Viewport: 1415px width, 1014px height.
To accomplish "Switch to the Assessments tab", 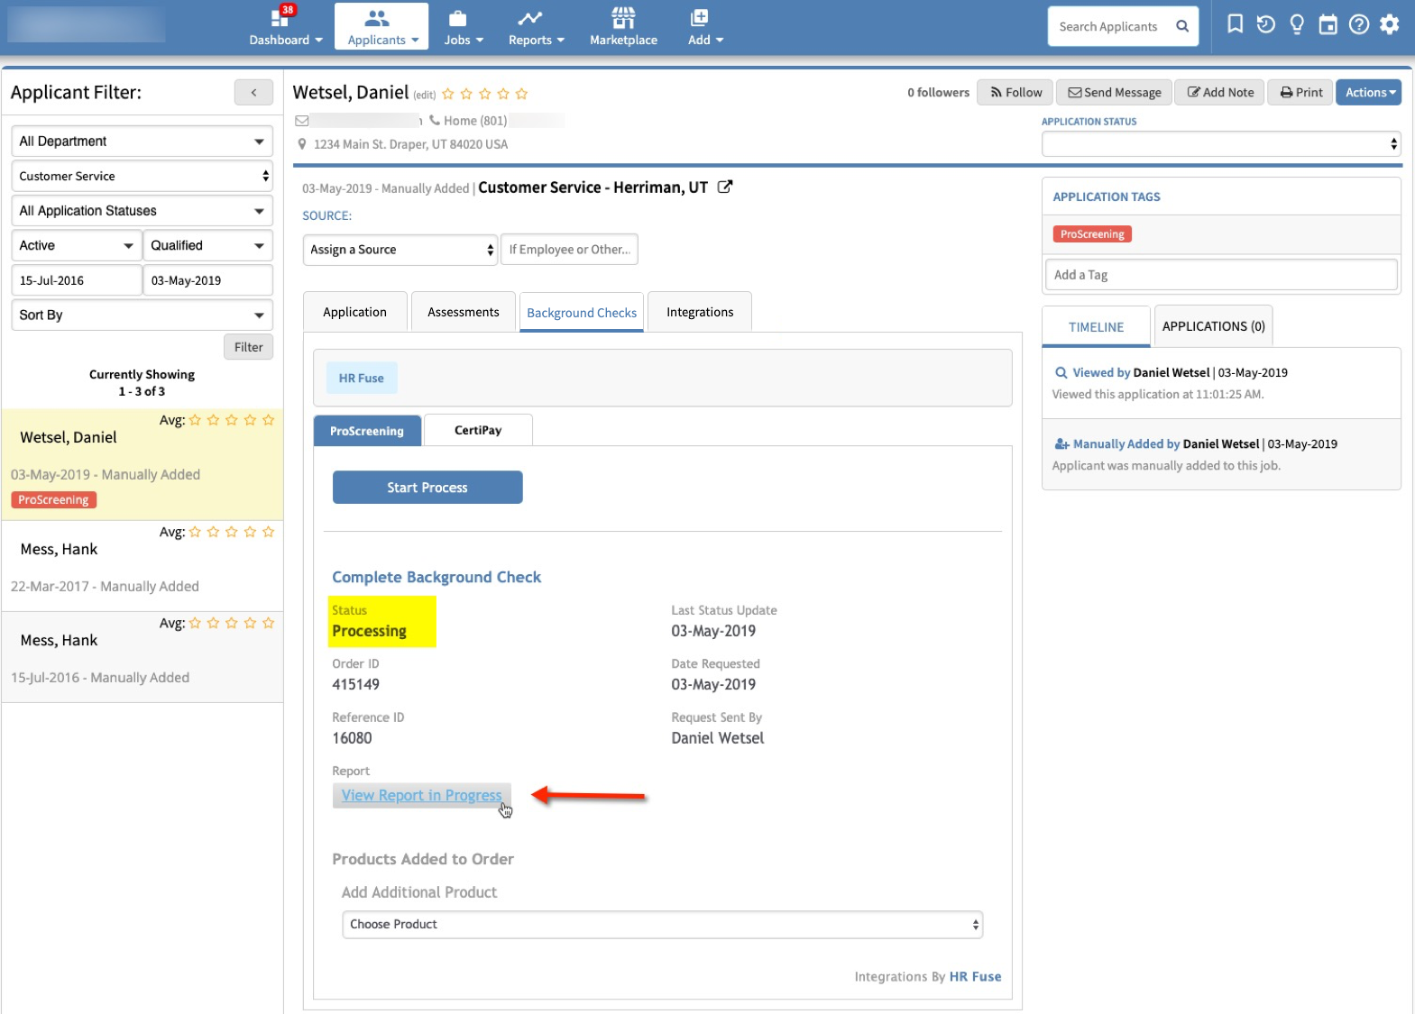I will (463, 312).
